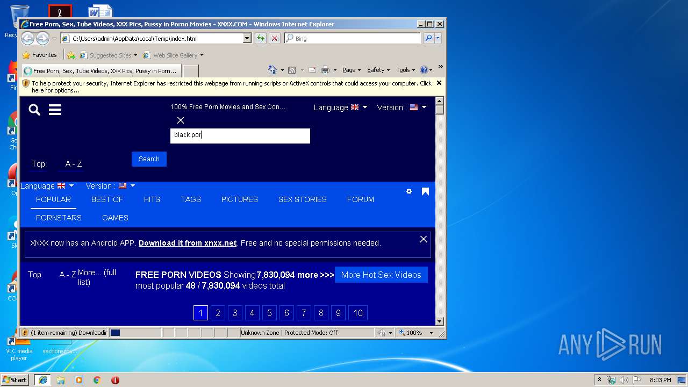Viewport: 688px width, 387px height.
Task: Dismiss the security information bar
Action: [x=439, y=83]
